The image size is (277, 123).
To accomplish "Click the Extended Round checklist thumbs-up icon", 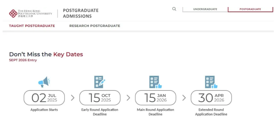I will click(211, 82).
